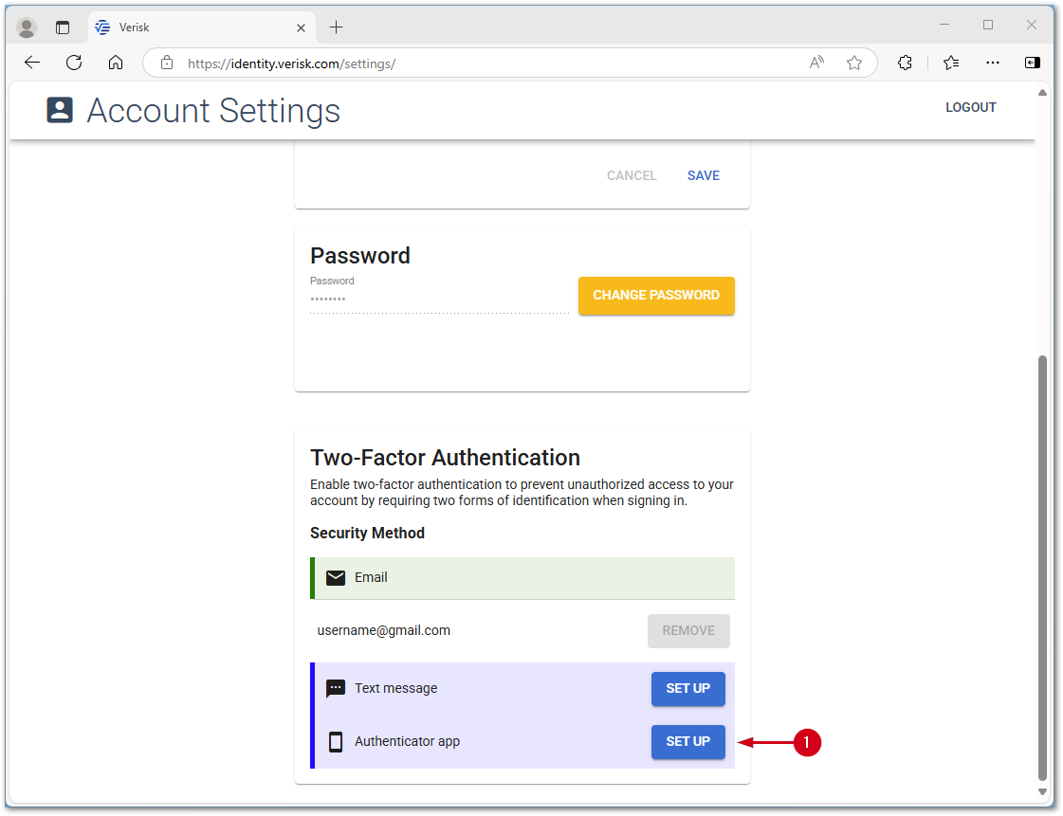The image size is (1063, 816).
Task: Click the LOGOUT link
Action: [x=970, y=107]
